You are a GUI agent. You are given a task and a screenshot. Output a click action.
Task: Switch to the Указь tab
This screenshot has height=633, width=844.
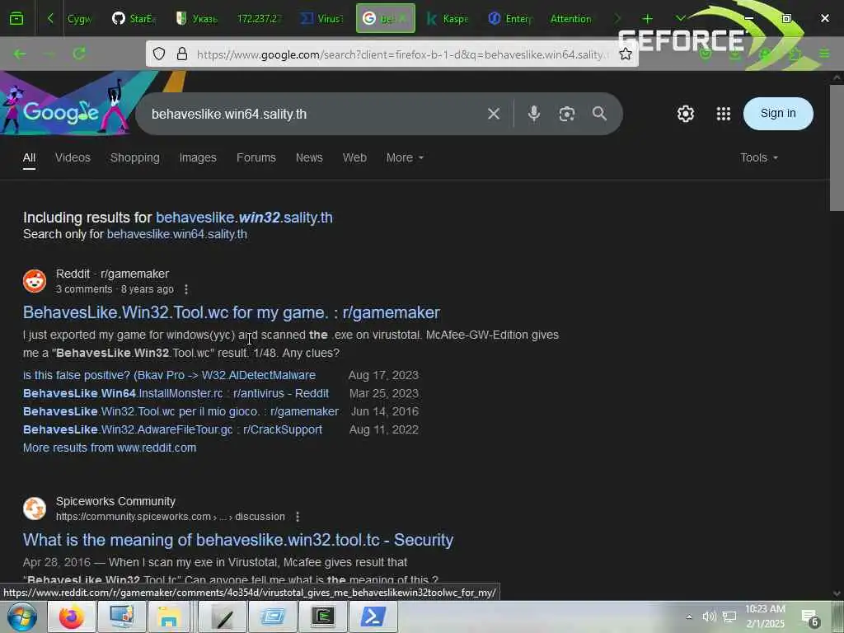(x=197, y=19)
